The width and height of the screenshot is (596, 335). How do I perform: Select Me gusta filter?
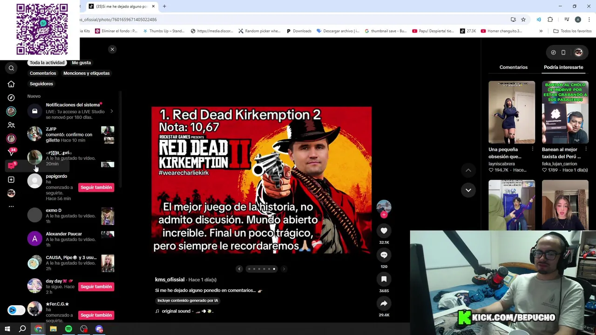[x=81, y=63]
